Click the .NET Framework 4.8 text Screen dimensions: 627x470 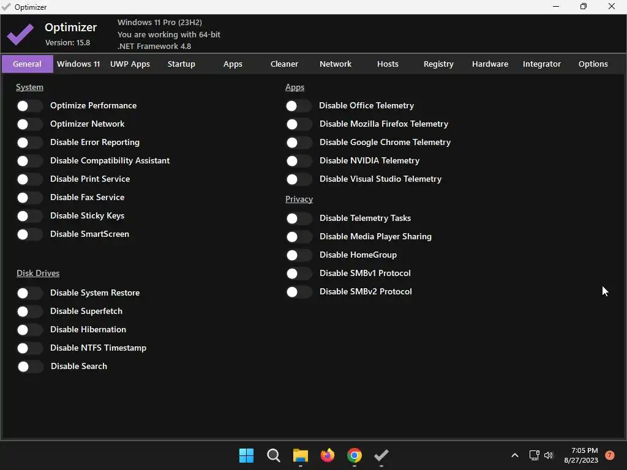coord(154,46)
